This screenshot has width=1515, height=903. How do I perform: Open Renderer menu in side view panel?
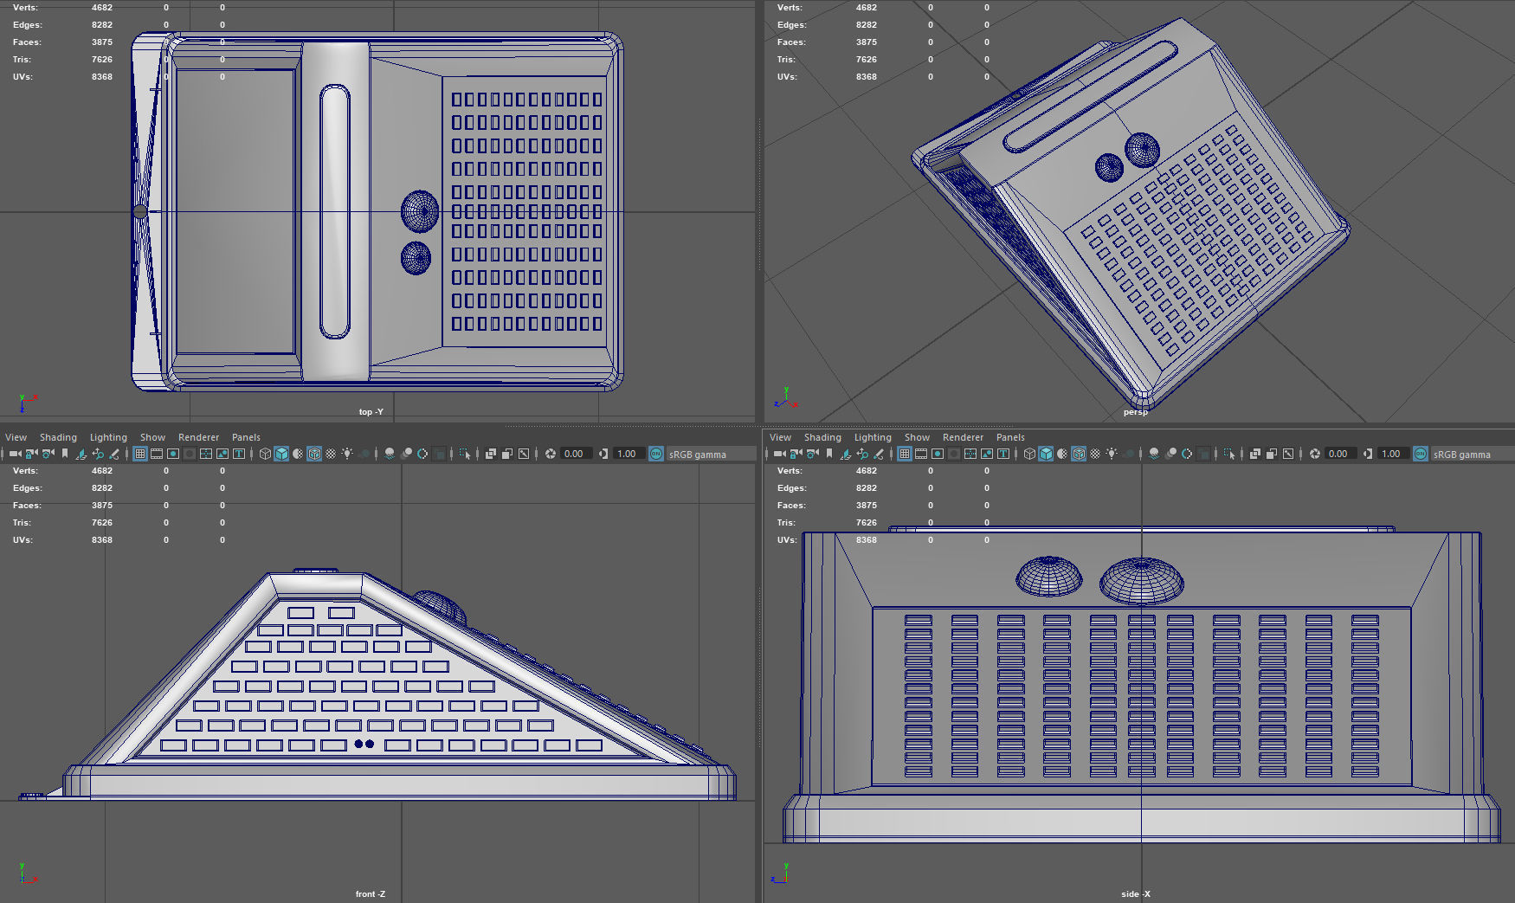(963, 437)
